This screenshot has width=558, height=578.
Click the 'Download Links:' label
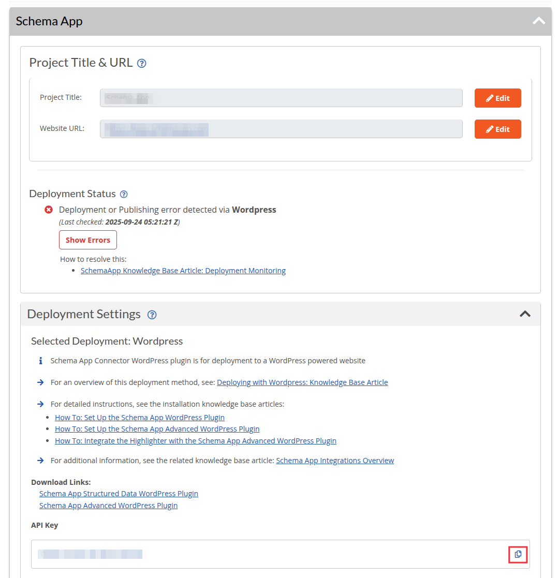point(61,482)
